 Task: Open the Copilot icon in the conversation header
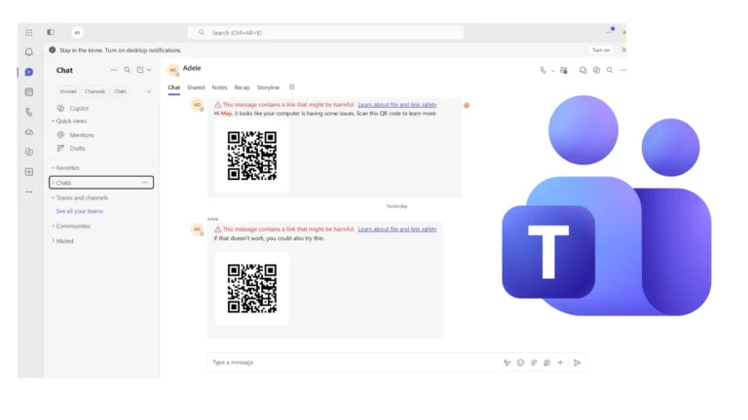tap(596, 70)
